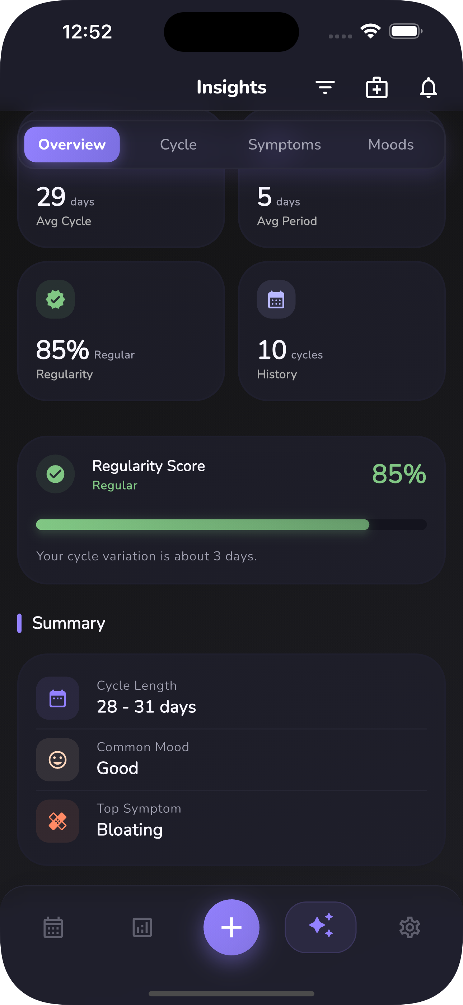Tap the History calendar icon
This screenshot has width=463, height=1005.
(276, 299)
